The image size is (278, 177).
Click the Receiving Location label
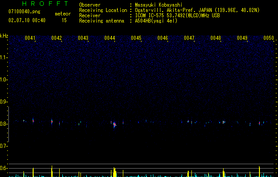(x=103, y=10)
